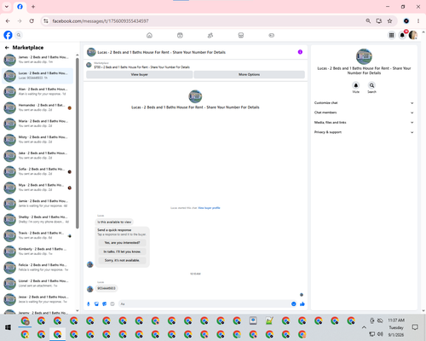The width and height of the screenshot is (426, 341).
Task: Open Travis conversation in list
Action: [x=37, y=235]
